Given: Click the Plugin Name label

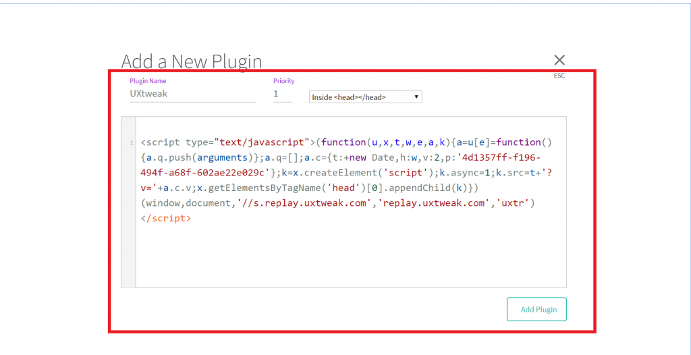Looking at the screenshot, I should 148,81.
